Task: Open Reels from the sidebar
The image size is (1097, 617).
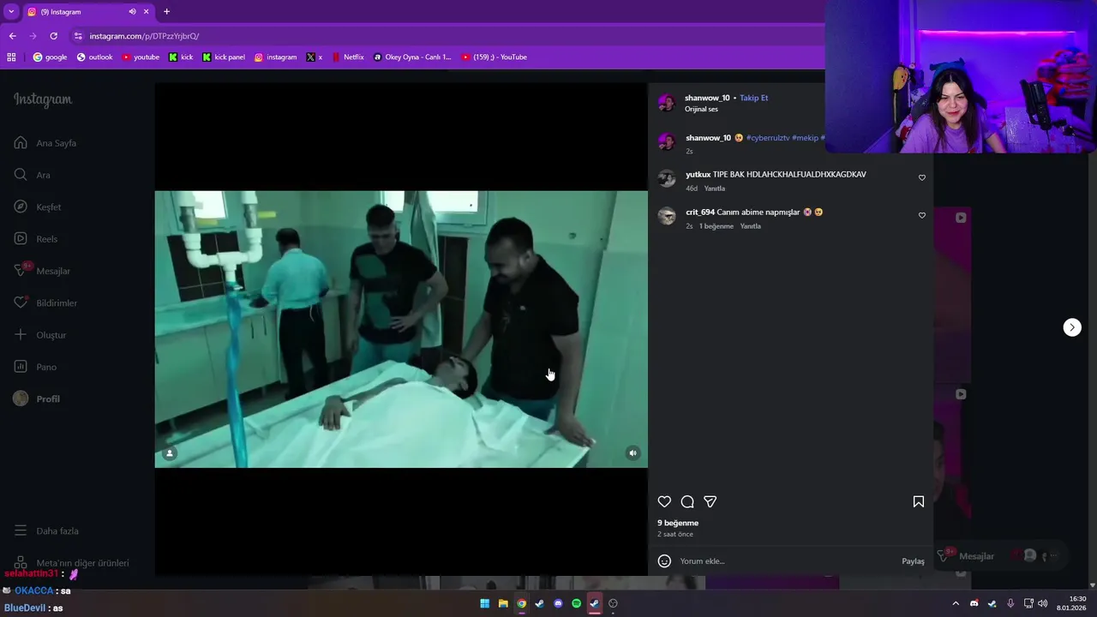Action: (36, 239)
